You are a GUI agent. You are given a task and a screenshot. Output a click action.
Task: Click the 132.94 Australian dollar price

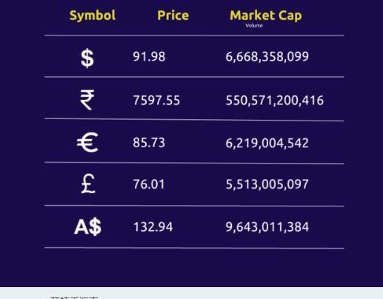tap(153, 227)
